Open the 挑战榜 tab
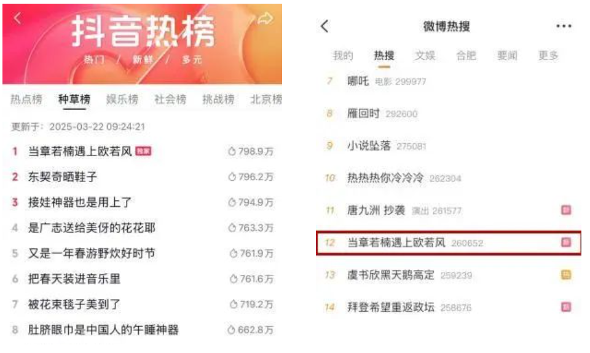 coord(218,100)
